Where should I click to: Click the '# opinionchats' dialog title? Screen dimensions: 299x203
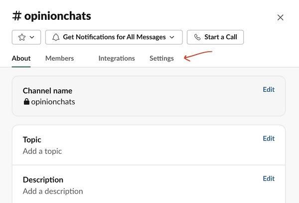point(52,16)
